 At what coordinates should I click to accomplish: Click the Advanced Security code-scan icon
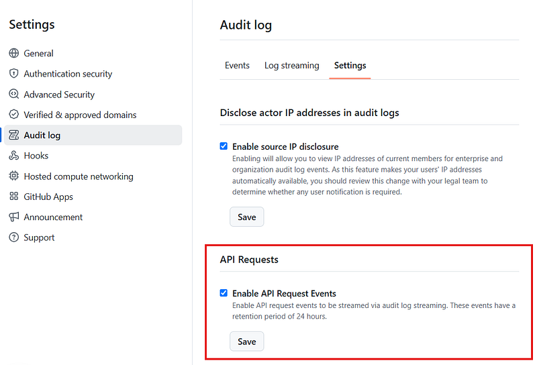click(x=13, y=94)
